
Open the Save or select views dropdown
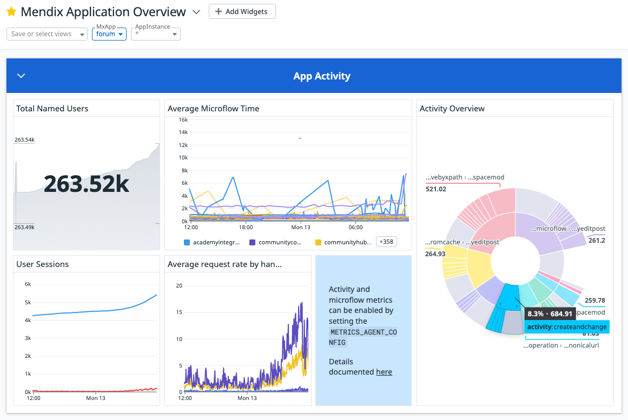[47, 34]
